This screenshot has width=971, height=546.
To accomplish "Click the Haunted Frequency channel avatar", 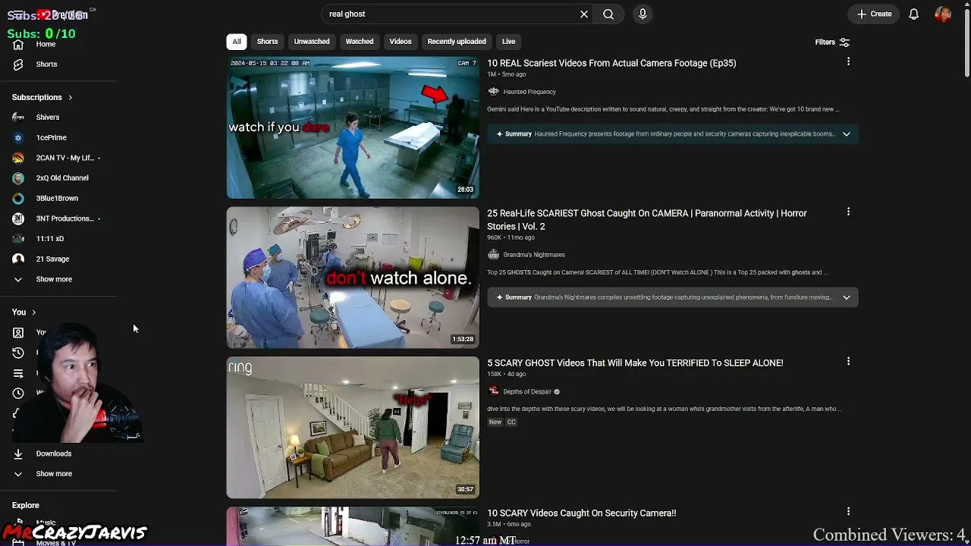I will (x=494, y=92).
